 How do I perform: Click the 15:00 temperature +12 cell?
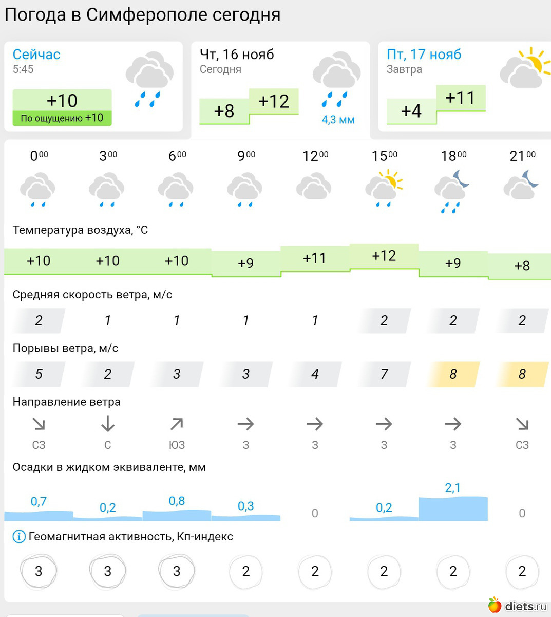384,256
